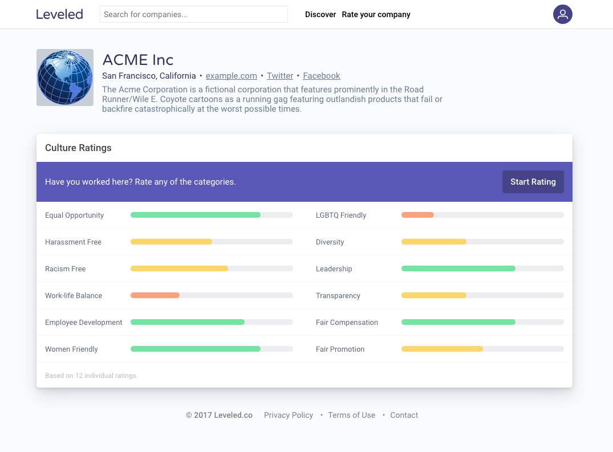This screenshot has width=613, height=452.
Task: Select the Work-life Balance rating bar
Action: pos(212,295)
